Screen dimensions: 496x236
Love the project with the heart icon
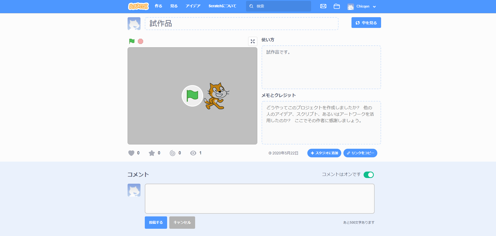point(131,153)
